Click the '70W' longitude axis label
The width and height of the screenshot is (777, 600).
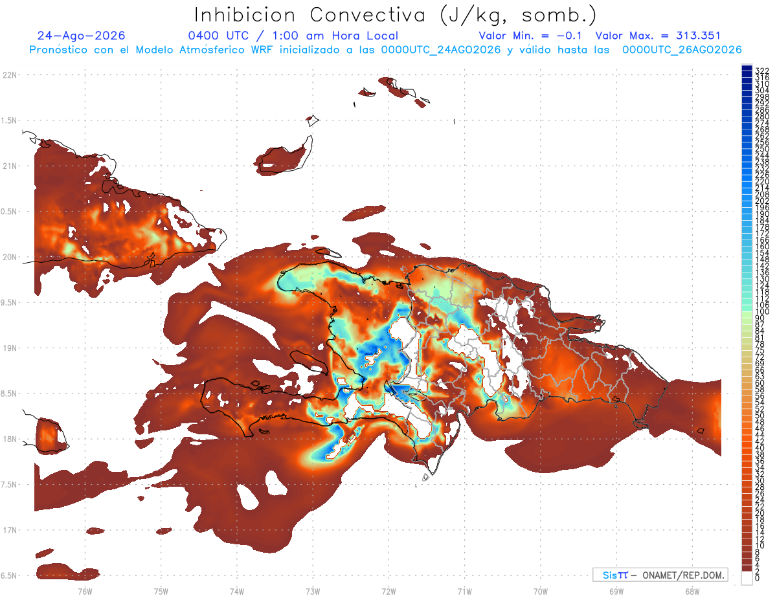pos(540,591)
